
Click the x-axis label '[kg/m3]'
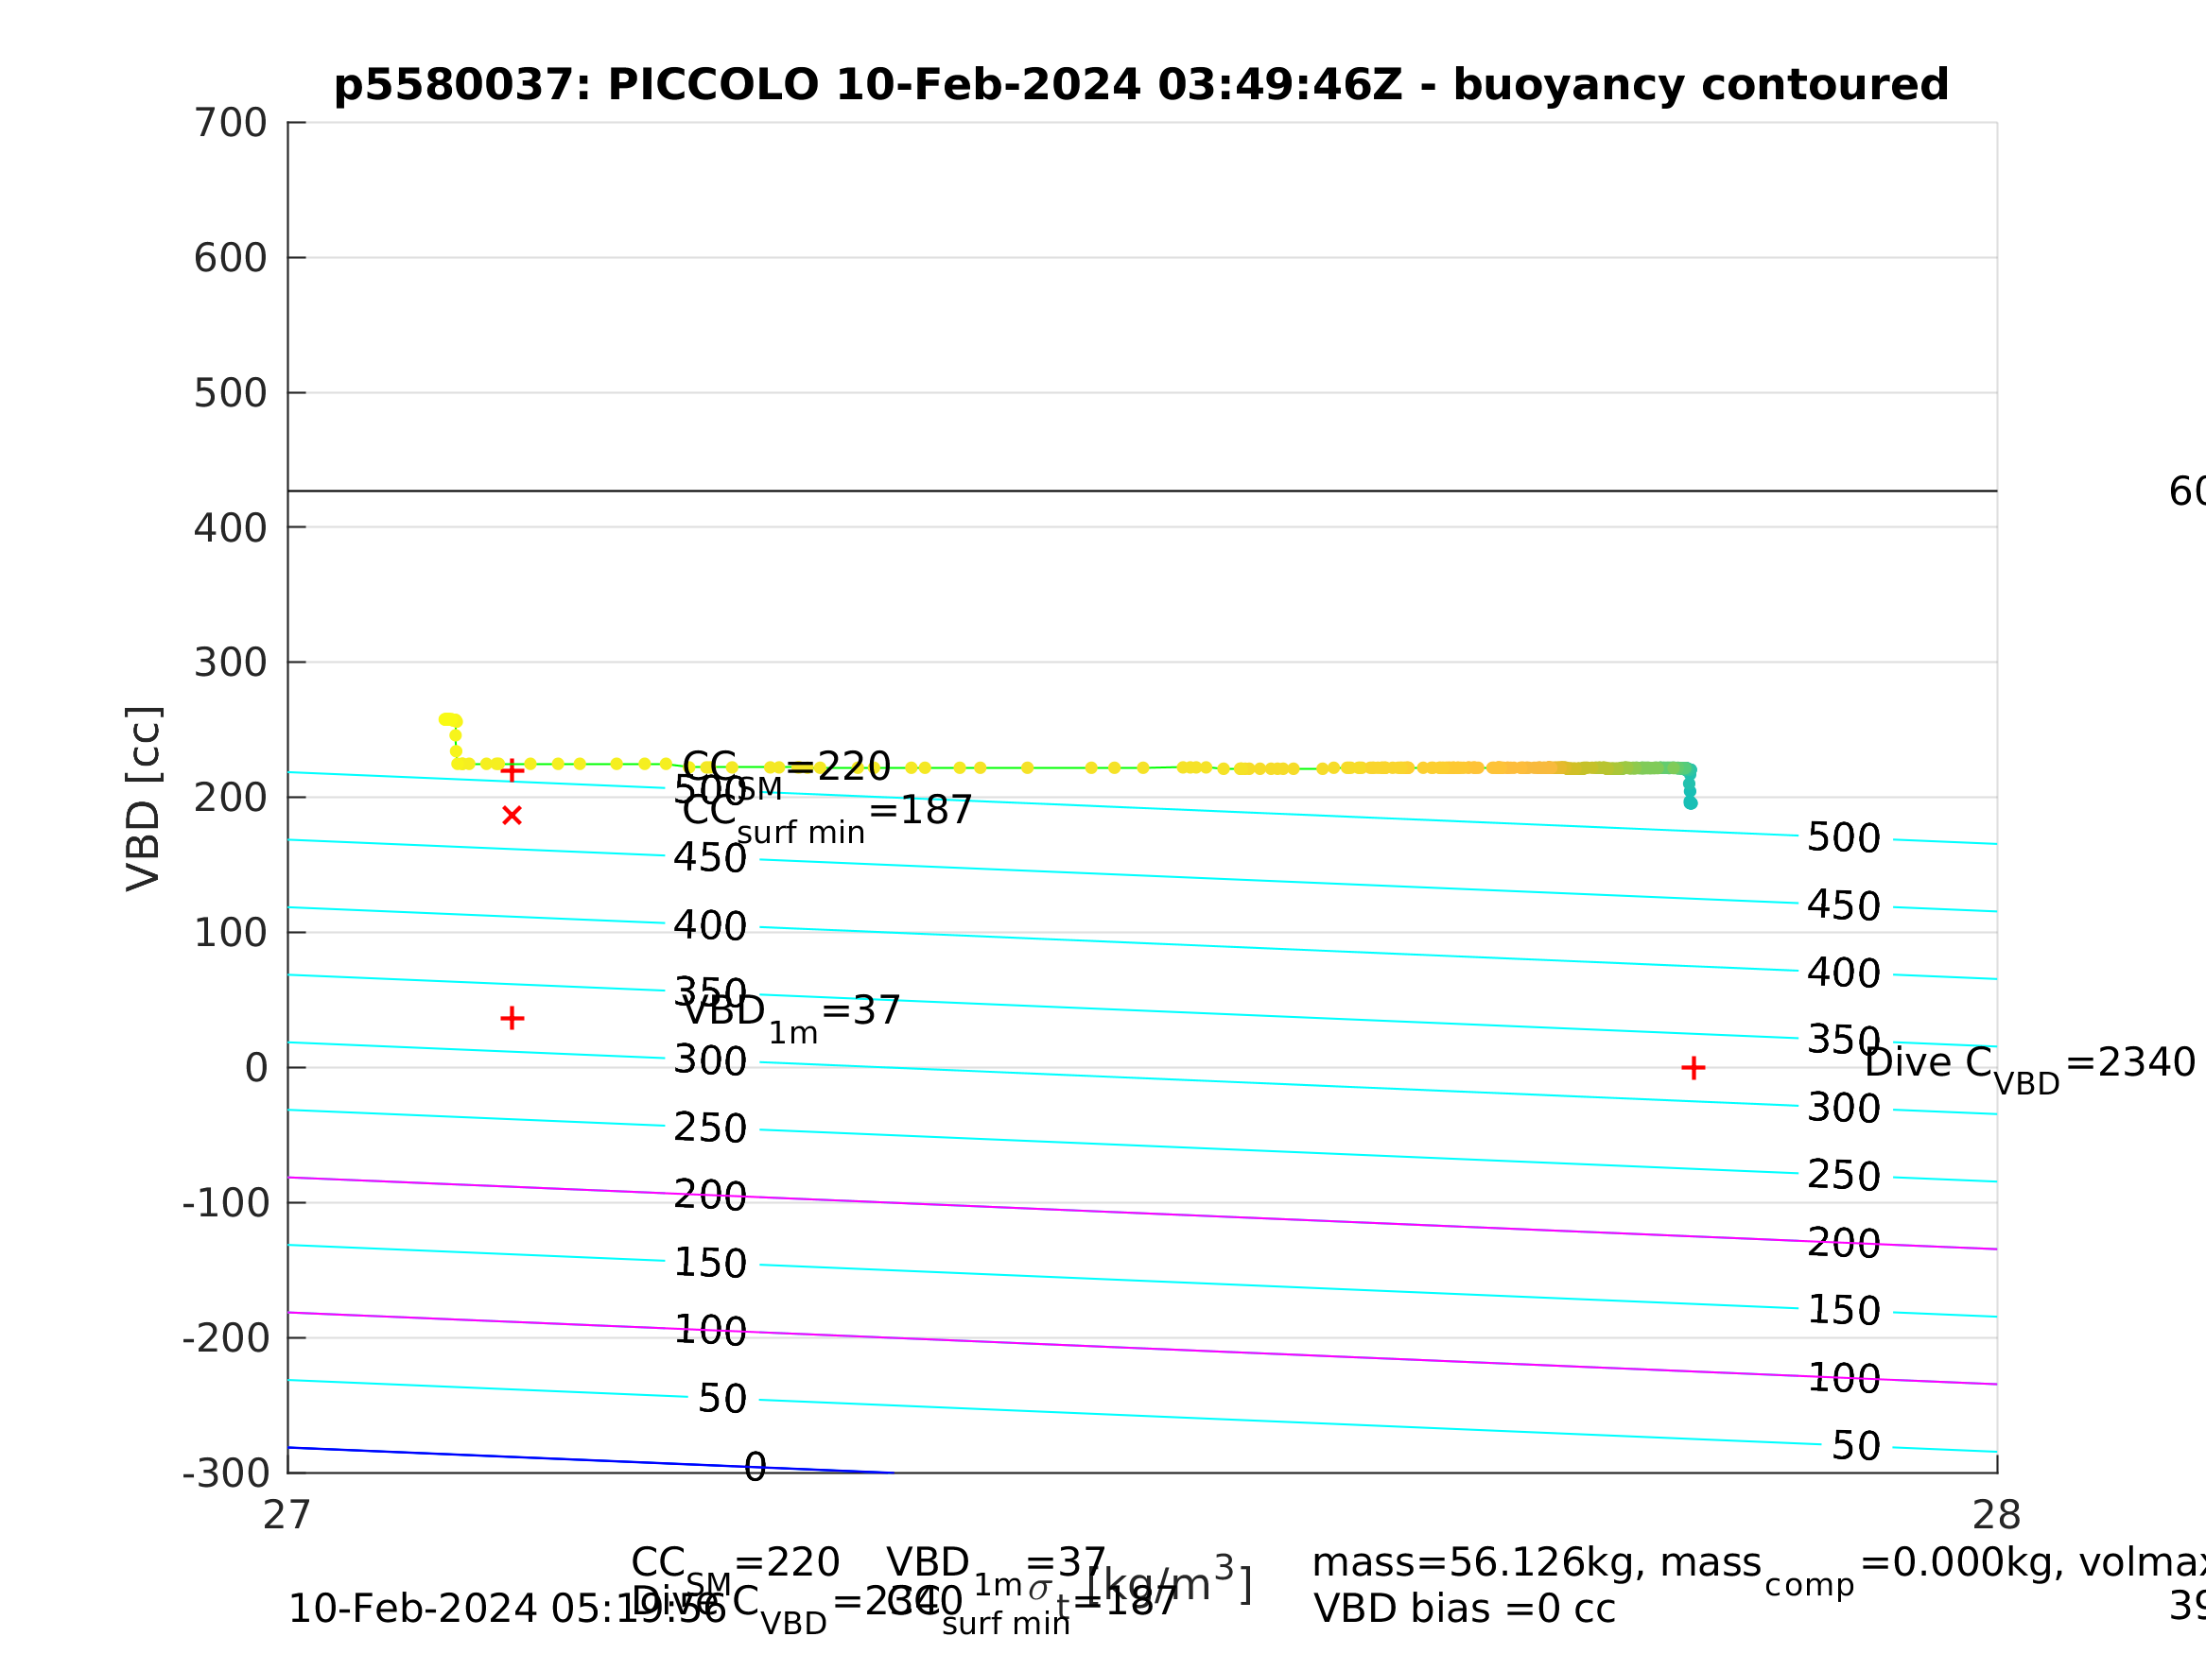(1170, 1583)
